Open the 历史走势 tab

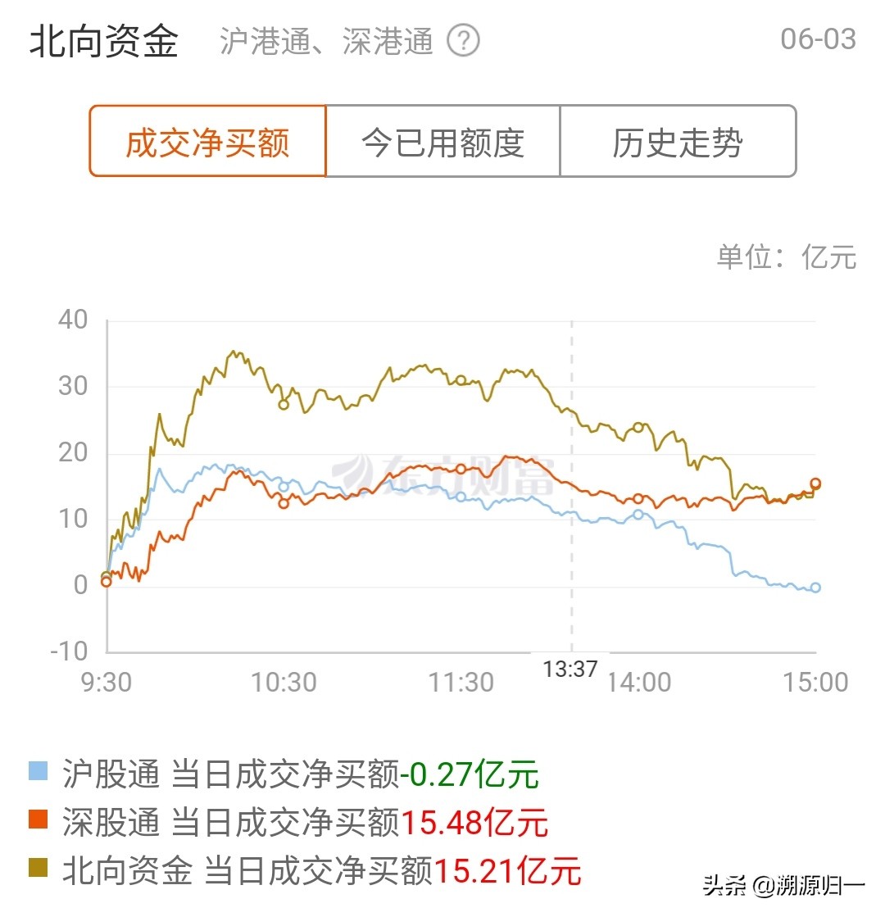pyautogui.click(x=678, y=141)
